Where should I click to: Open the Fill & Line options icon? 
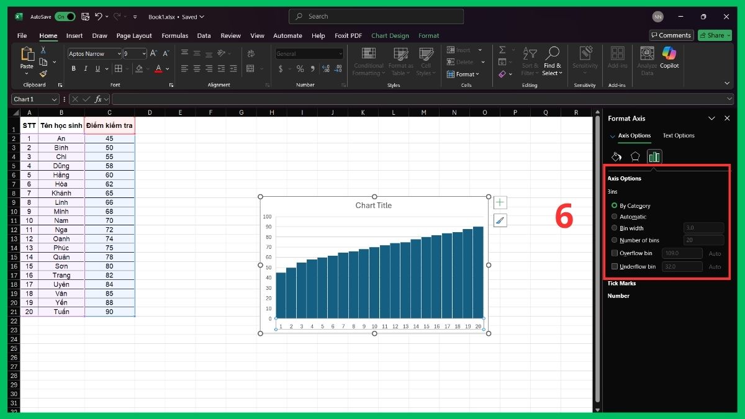tap(616, 156)
